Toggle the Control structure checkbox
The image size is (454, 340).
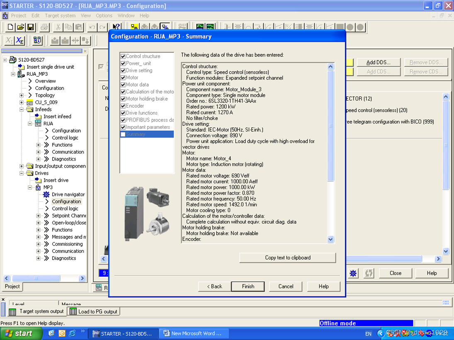tap(123, 56)
